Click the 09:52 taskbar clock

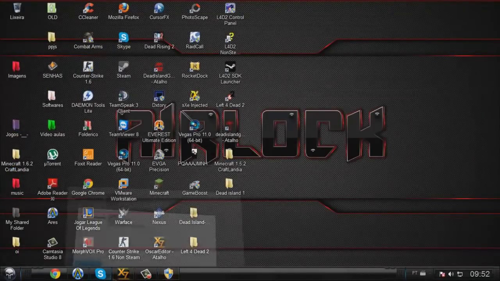480,274
